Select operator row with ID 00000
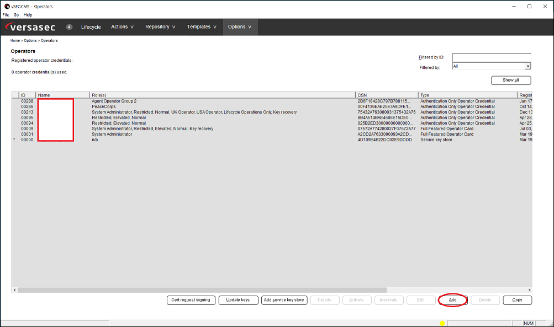Screen dimensions: 554x327 coord(272,140)
